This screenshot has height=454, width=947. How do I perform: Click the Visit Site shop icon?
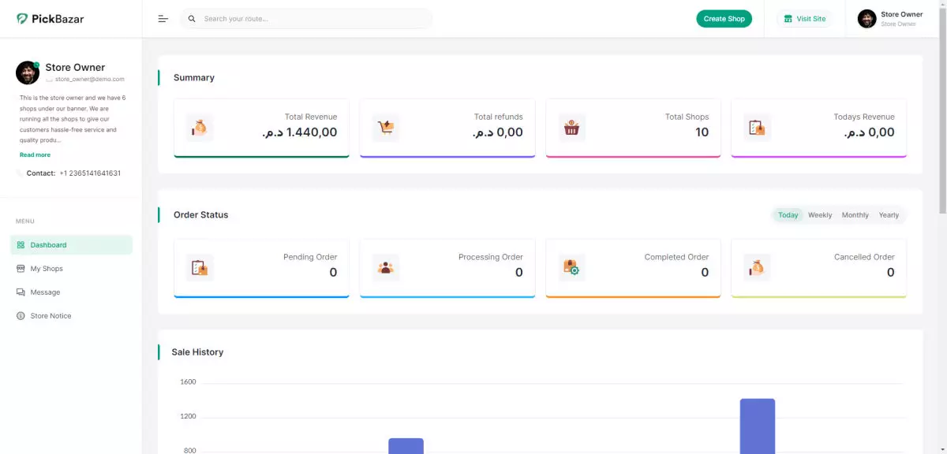pyautogui.click(x=788, y=19)
